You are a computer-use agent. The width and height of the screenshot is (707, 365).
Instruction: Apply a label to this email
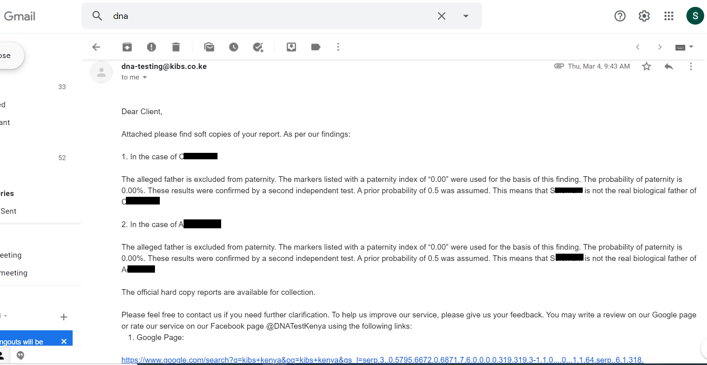click(316, 47)
